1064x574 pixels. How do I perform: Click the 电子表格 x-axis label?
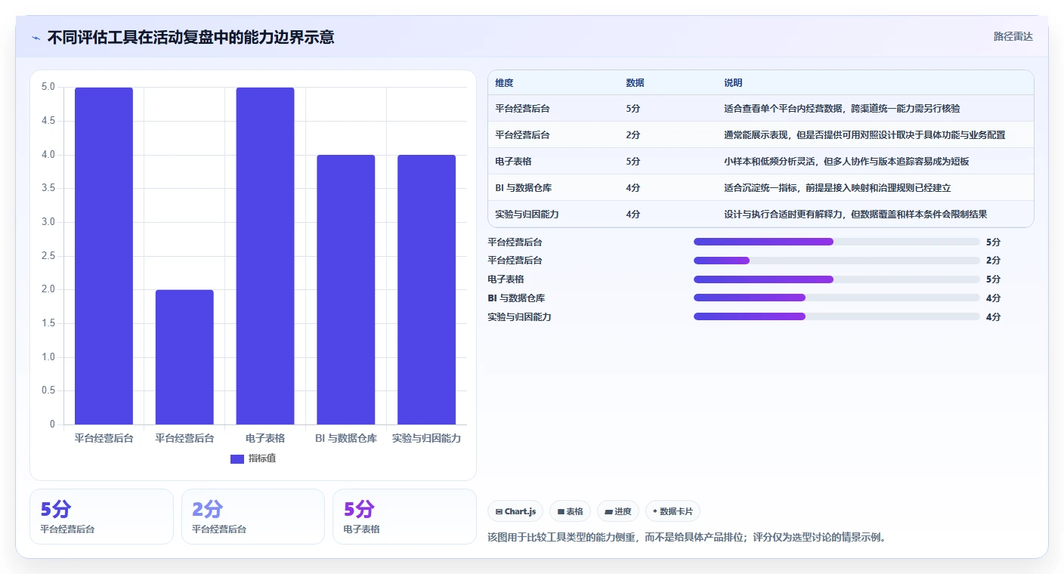tap(265, 438)
